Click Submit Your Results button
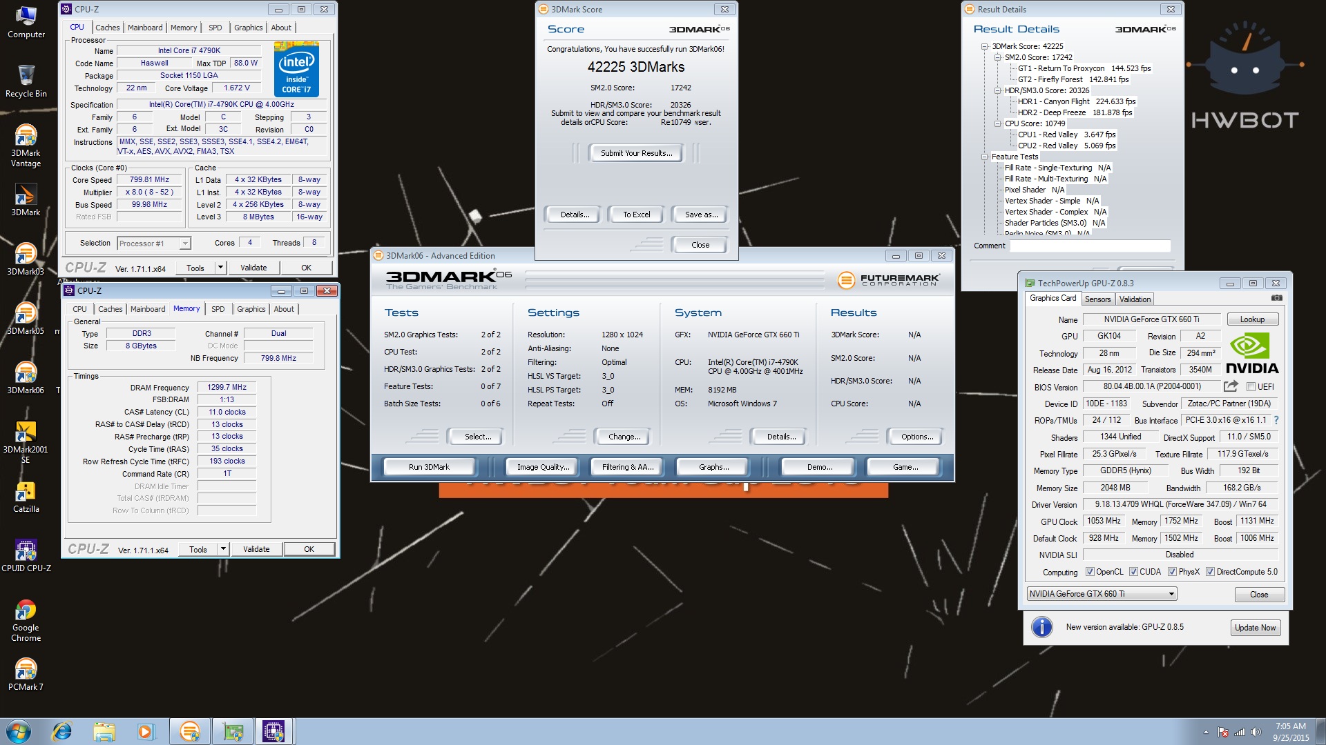The width and height of the screenshot is (1326, 745). [635, 153]
